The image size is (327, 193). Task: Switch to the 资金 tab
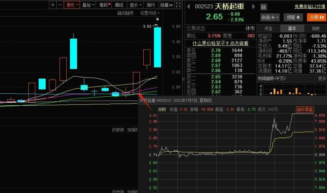coord(268,28)
